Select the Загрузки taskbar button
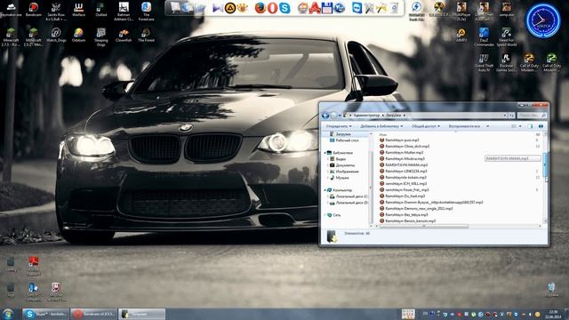Screen dimensions: 569x320 click(x=142, y=314)
